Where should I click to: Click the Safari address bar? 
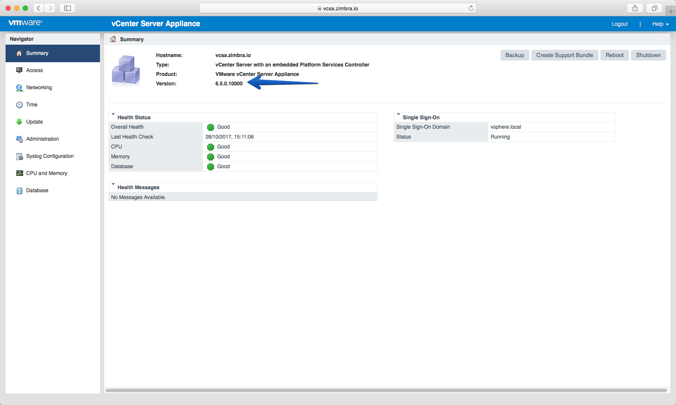[338, 8]
